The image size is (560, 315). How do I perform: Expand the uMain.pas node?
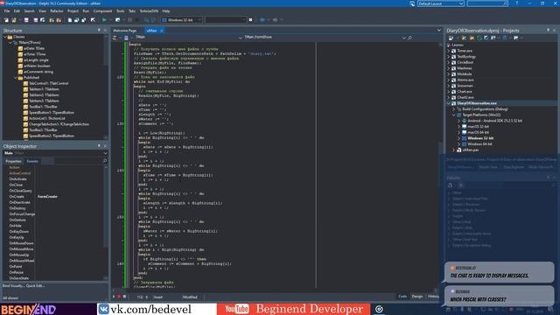pos(453,150)
